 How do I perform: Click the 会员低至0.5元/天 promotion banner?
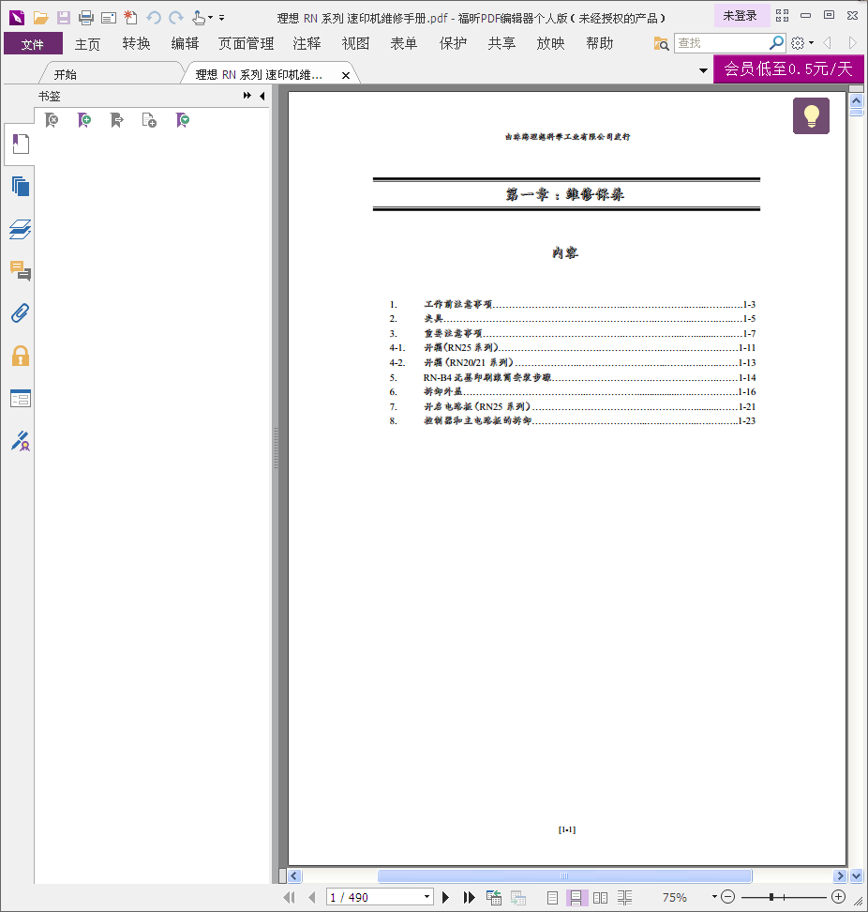(788, 68)
